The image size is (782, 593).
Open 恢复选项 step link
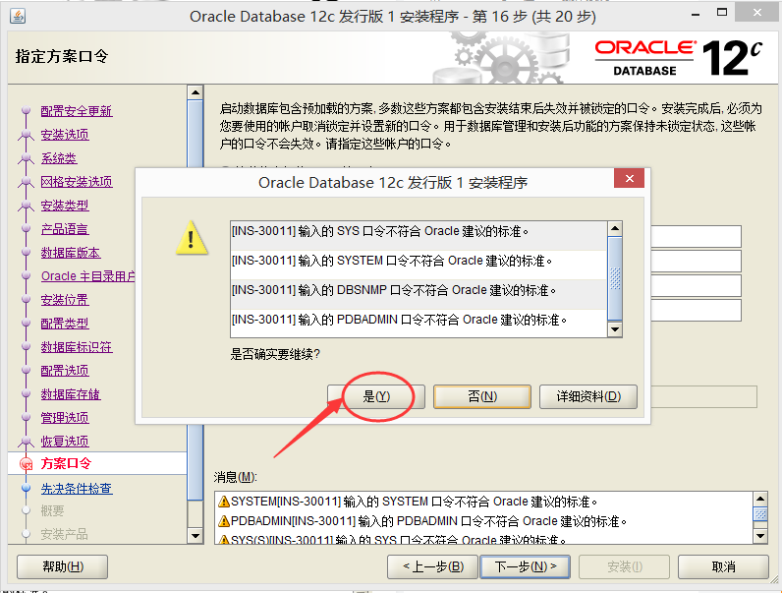coord(65,442)
